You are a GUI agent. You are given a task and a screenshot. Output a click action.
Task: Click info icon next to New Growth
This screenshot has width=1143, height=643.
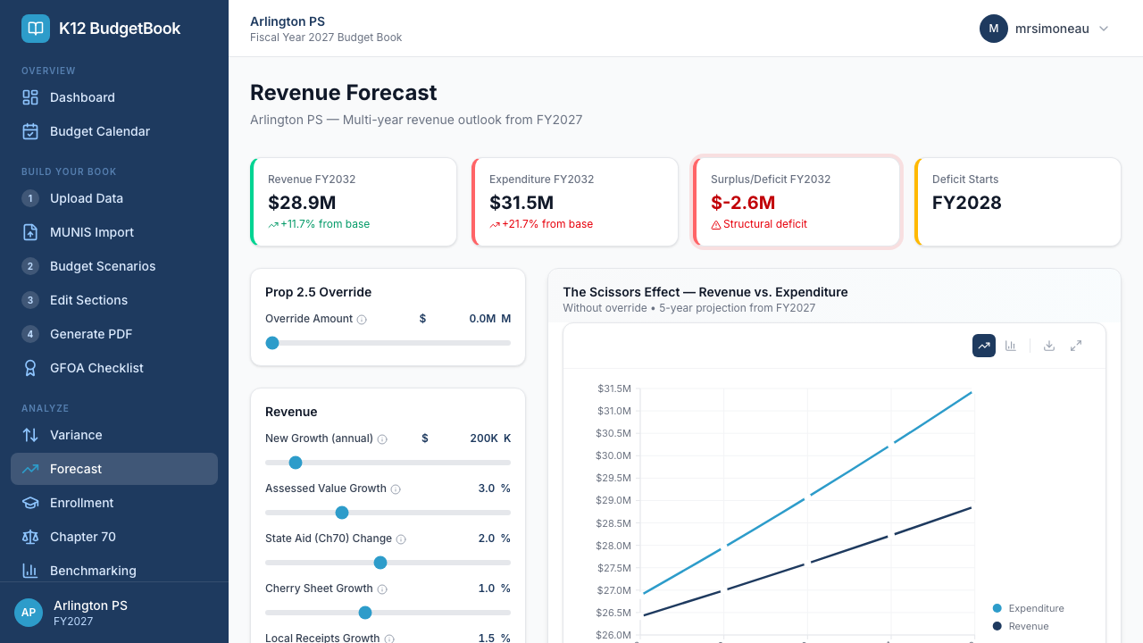[x=382, y=439]
